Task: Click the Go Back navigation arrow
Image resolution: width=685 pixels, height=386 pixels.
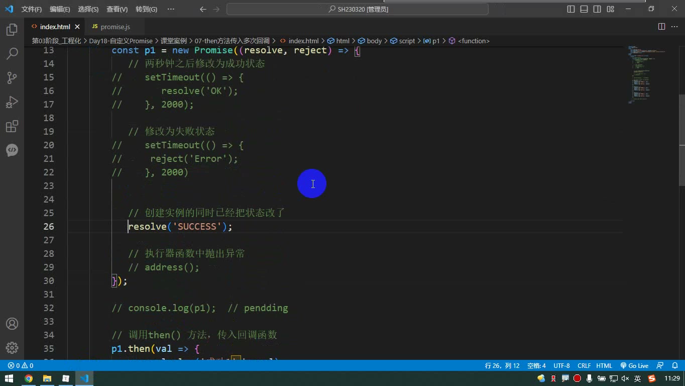Action: (x=203, y=9)
